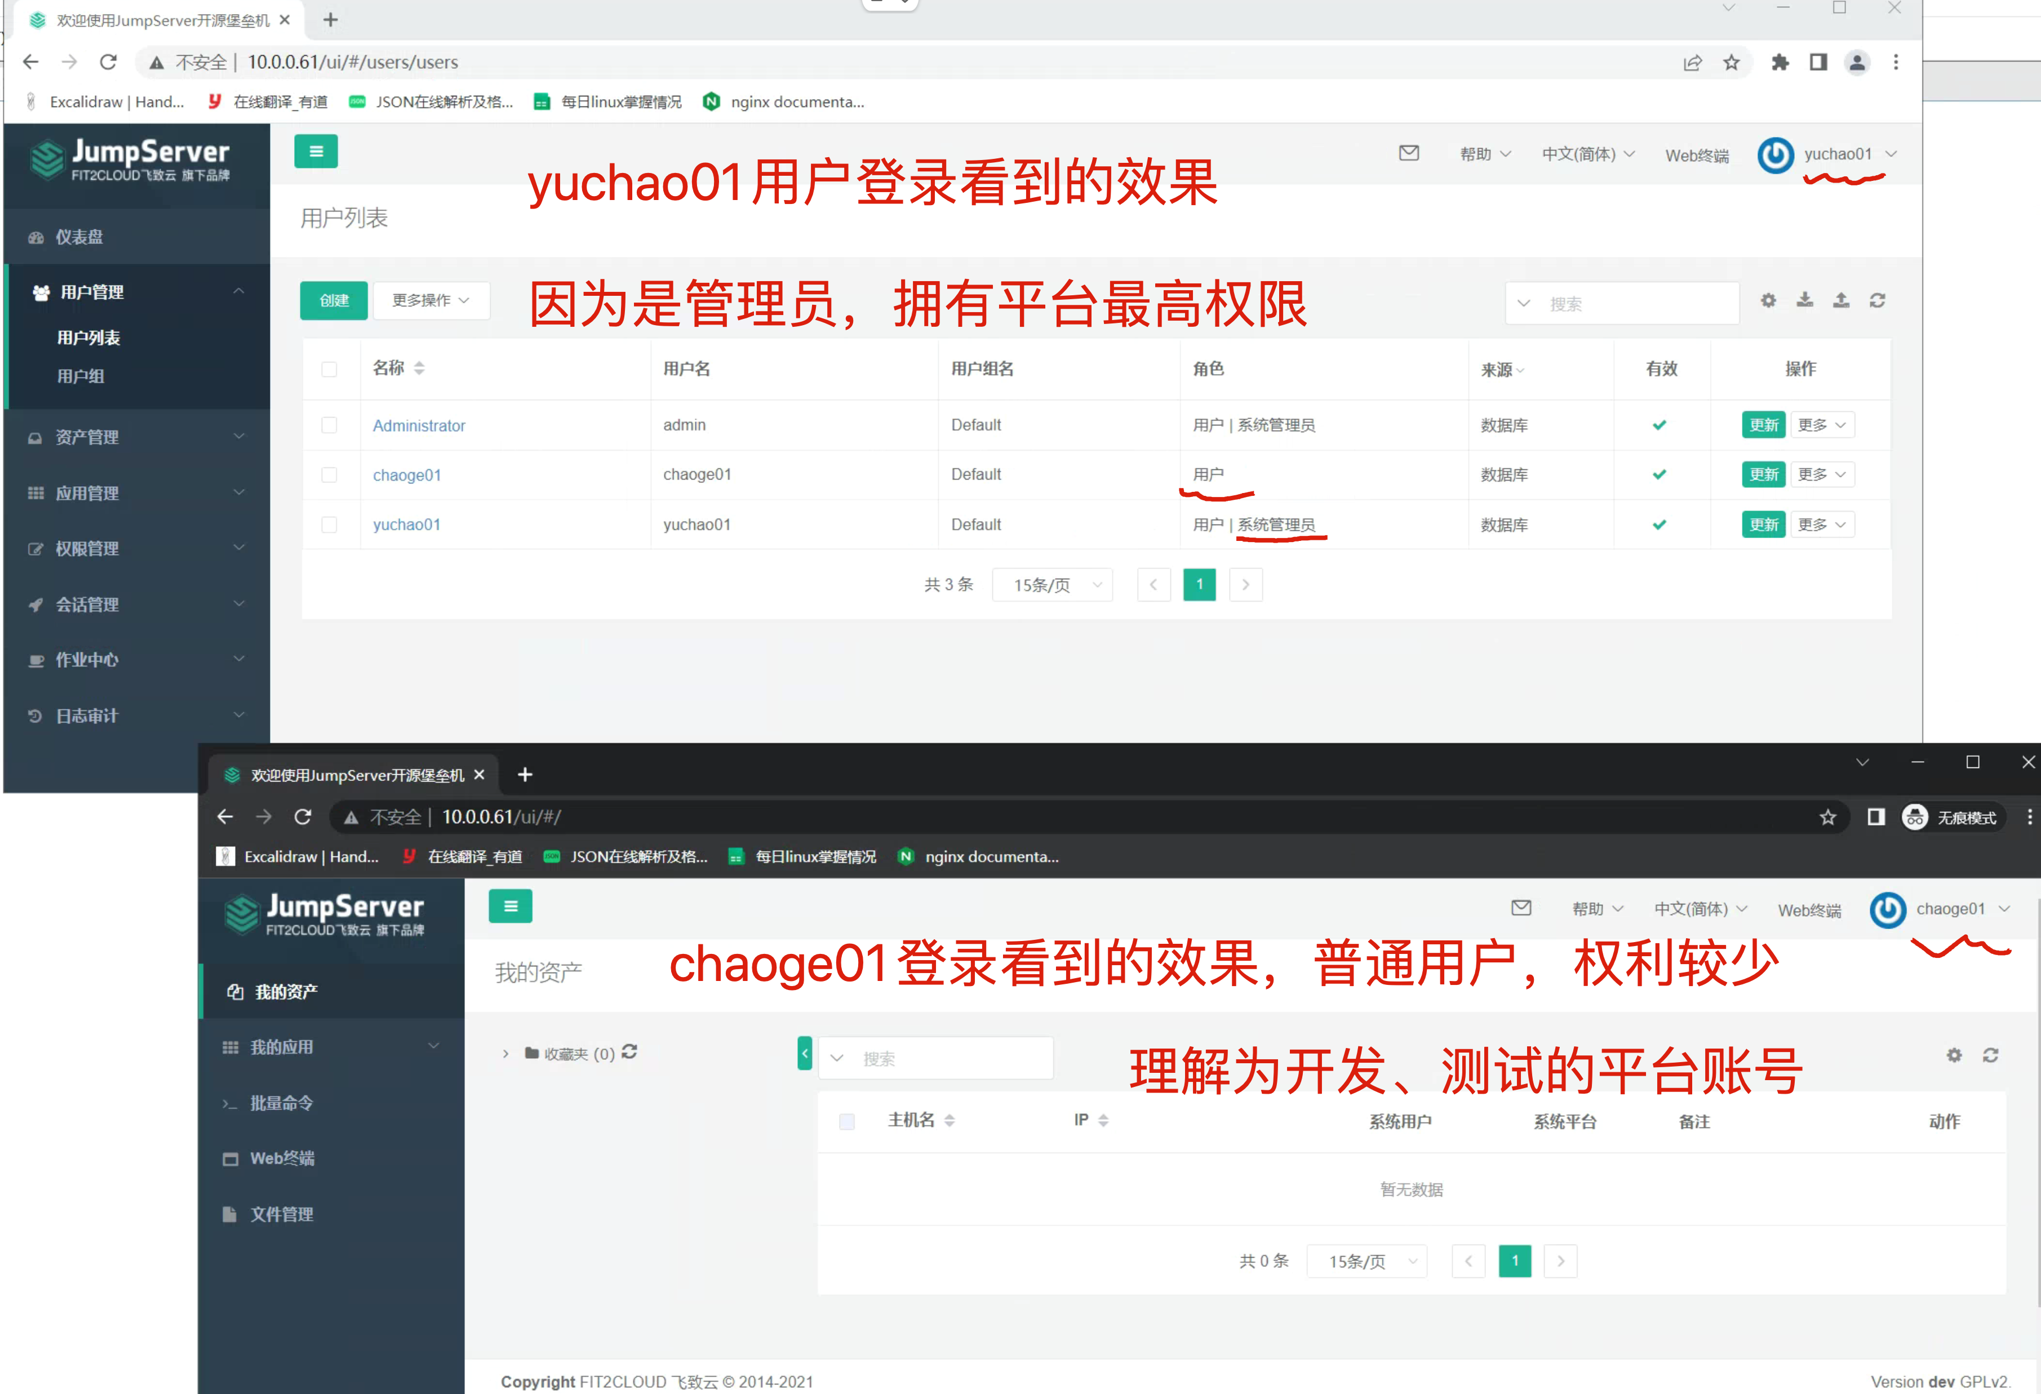Select the chaoge01 row checkbox
Viewport: 2041px width, 1394px height.
[x=329, y=474]
